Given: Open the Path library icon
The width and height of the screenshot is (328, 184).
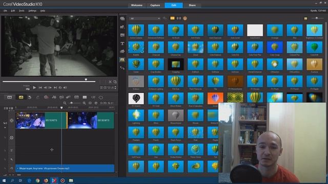Looking at the screenshot, I should 122,68.
